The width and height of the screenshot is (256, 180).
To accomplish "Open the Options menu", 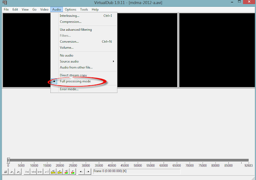I will click(70, 10).
